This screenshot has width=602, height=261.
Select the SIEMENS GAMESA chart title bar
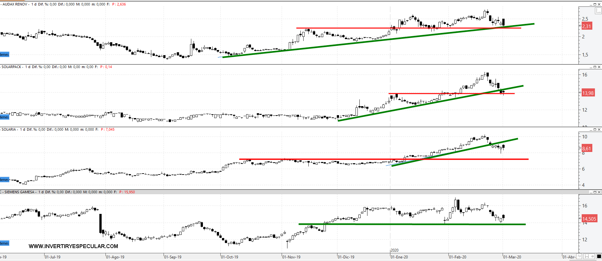coord(290,192)
